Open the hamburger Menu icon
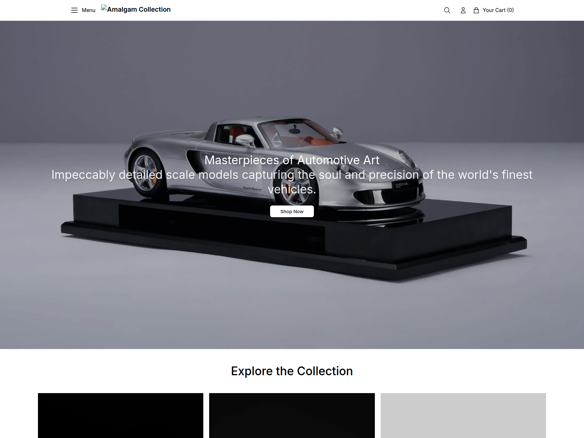Viewport: 584px width, 438px height. point(74,10)
